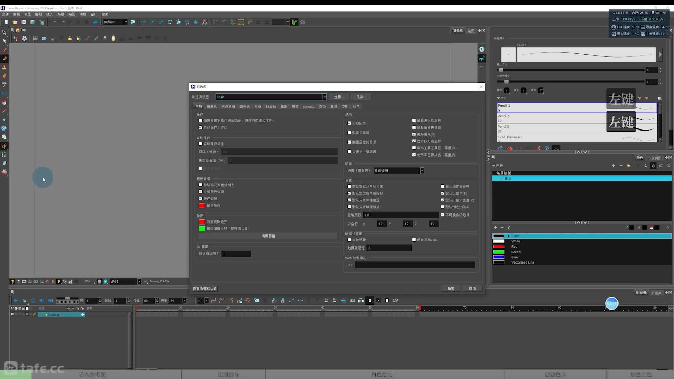Viewport: 674px width, 379px height.
Task: Click the red 替换颜色 swatch
Action: [x=202, y=206]
